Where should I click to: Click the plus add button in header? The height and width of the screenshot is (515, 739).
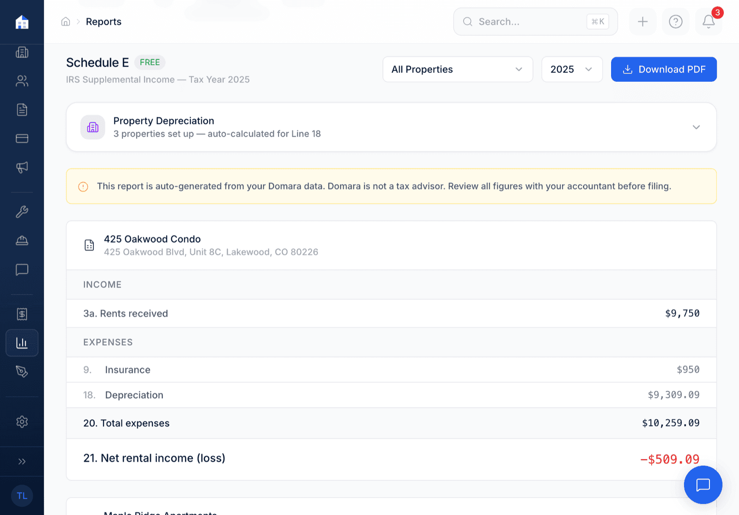point(642,22)
